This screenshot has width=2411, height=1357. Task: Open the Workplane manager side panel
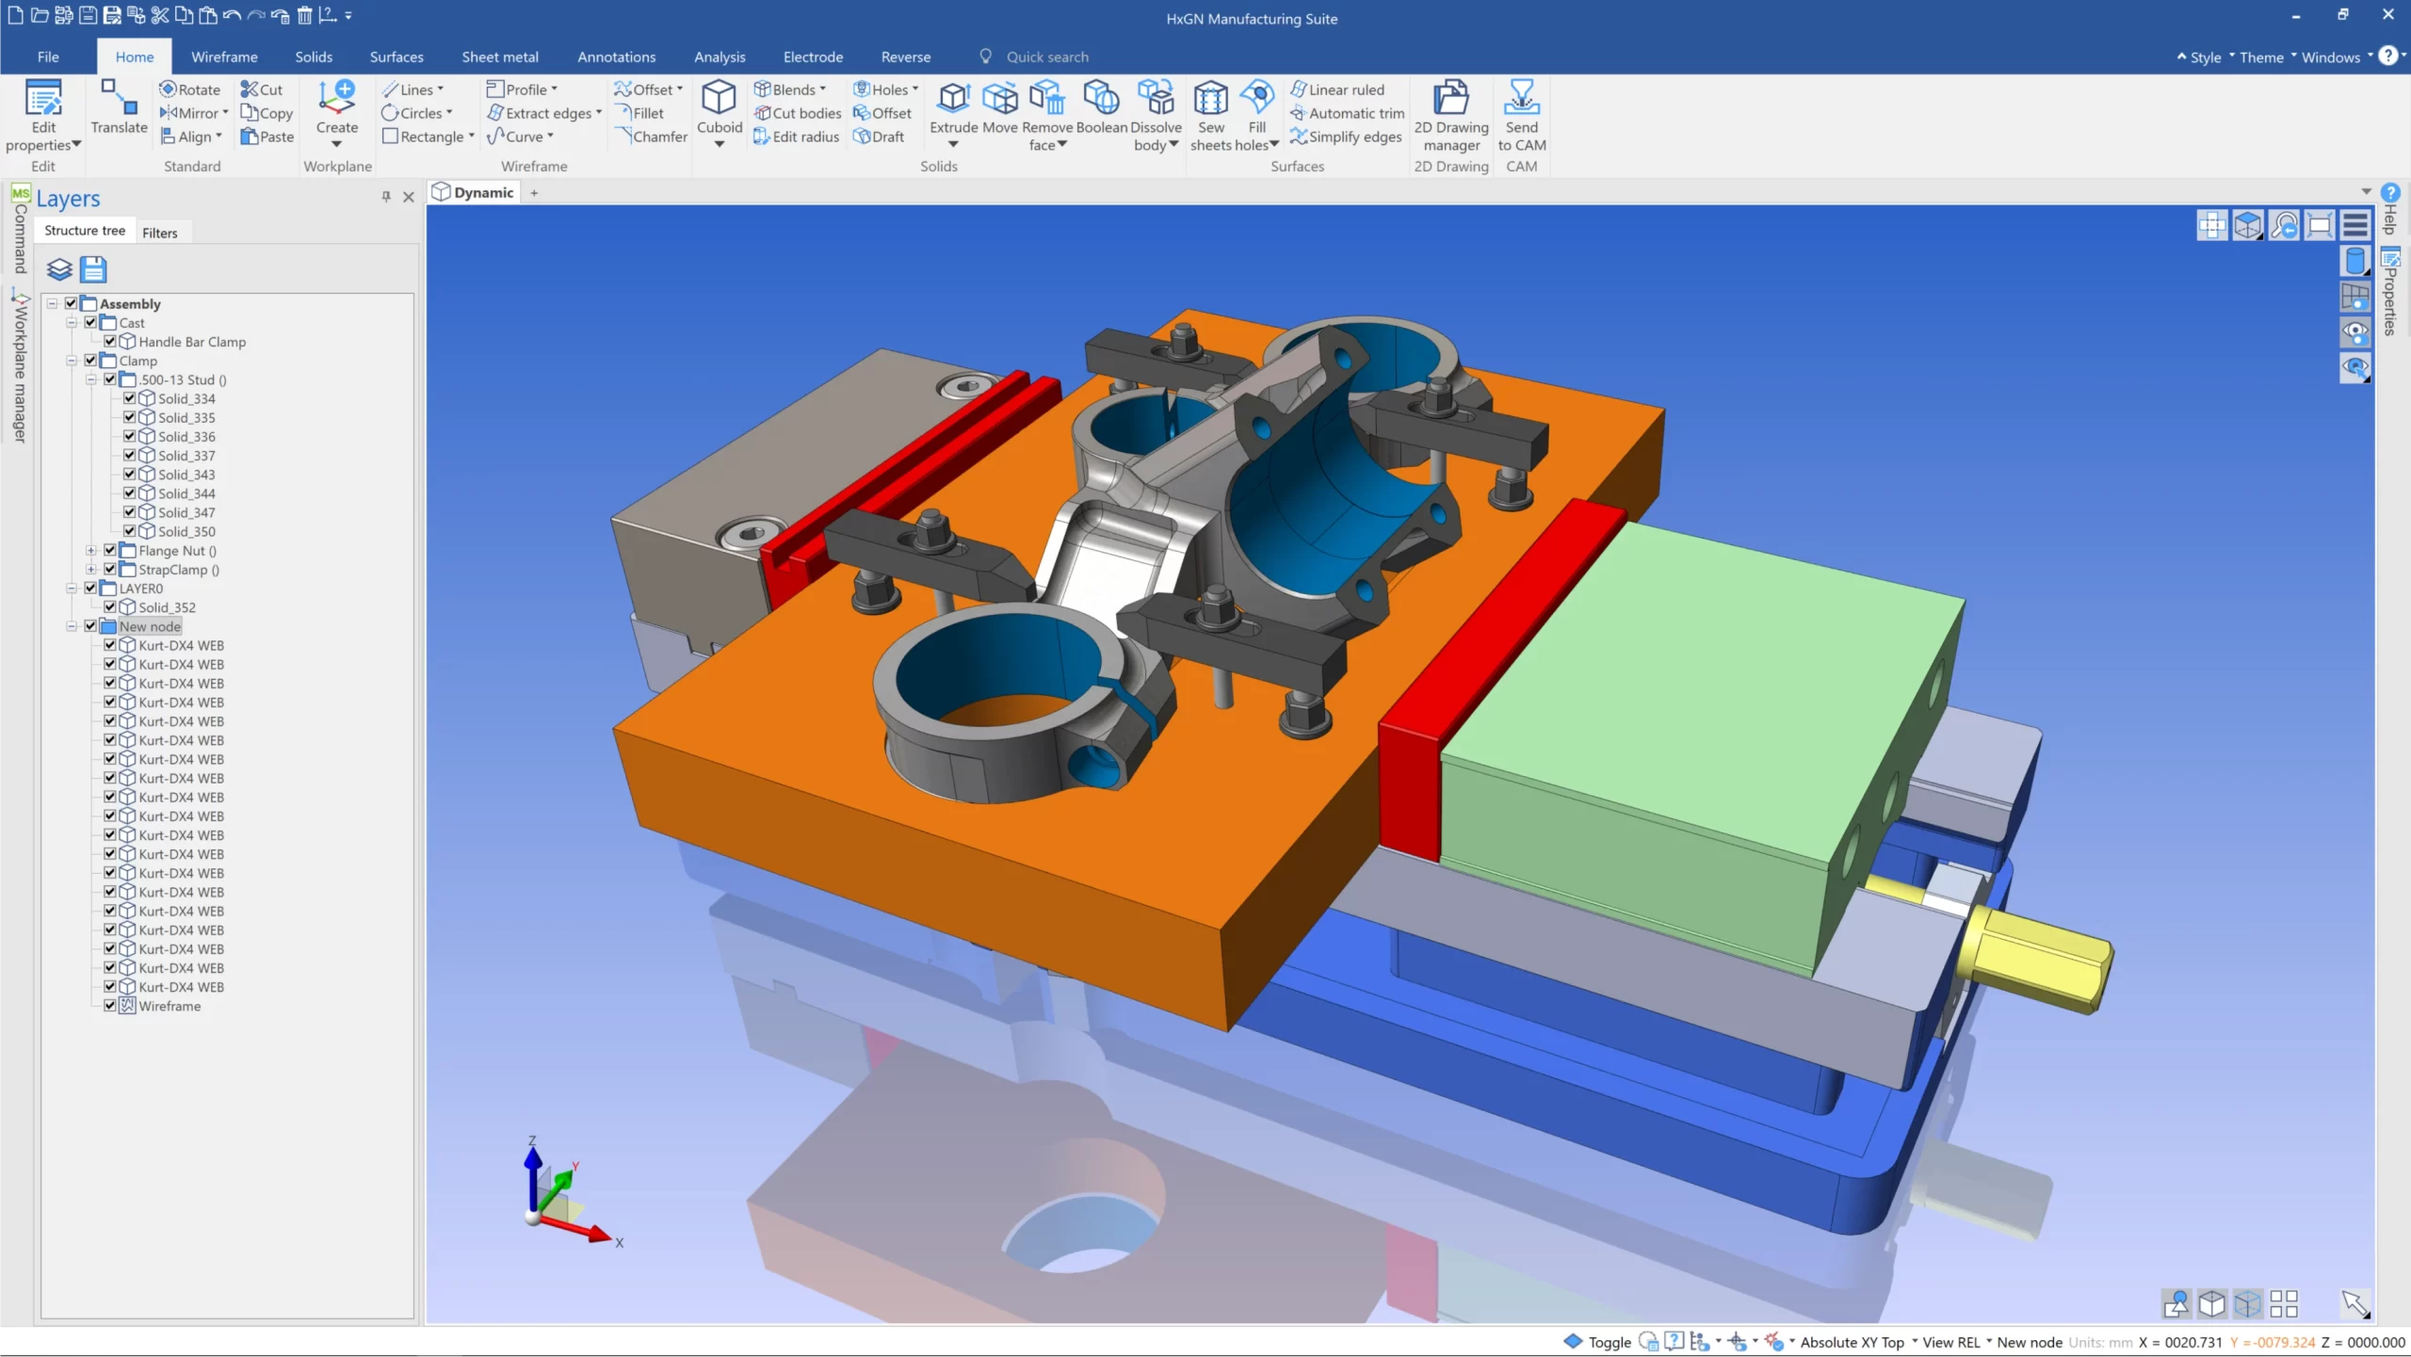[x=20, y=367]
